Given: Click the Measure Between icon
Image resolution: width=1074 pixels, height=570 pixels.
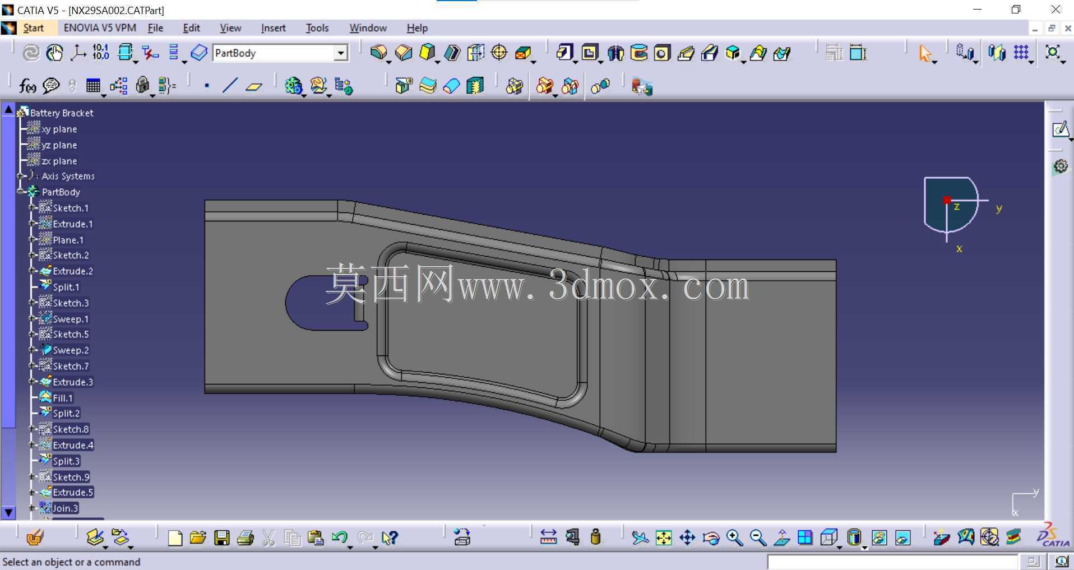Looking at the screenshot, I should 548,537.
